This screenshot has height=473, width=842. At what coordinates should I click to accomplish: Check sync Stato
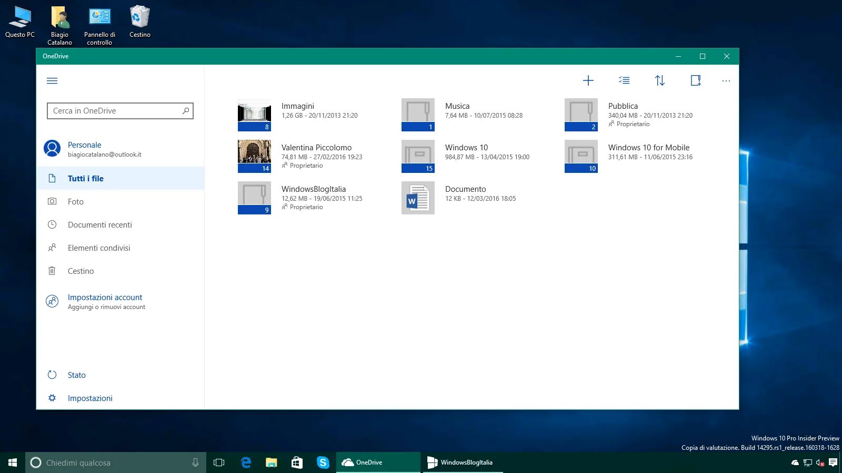click(121, 375)
